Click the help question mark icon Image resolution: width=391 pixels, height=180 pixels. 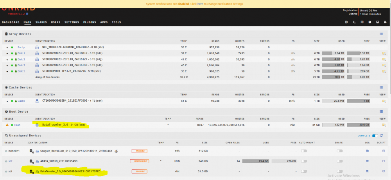tap(370, 22)
